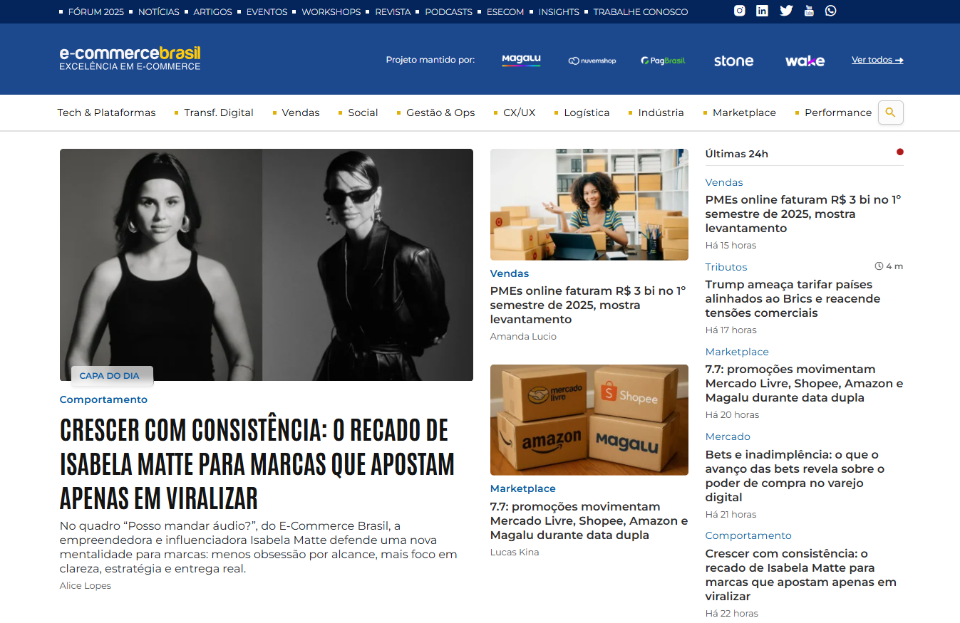This screenshot has width=960, height=623.
Task: Open the Instagram icon in top bar
Action: tap(740, 11)
